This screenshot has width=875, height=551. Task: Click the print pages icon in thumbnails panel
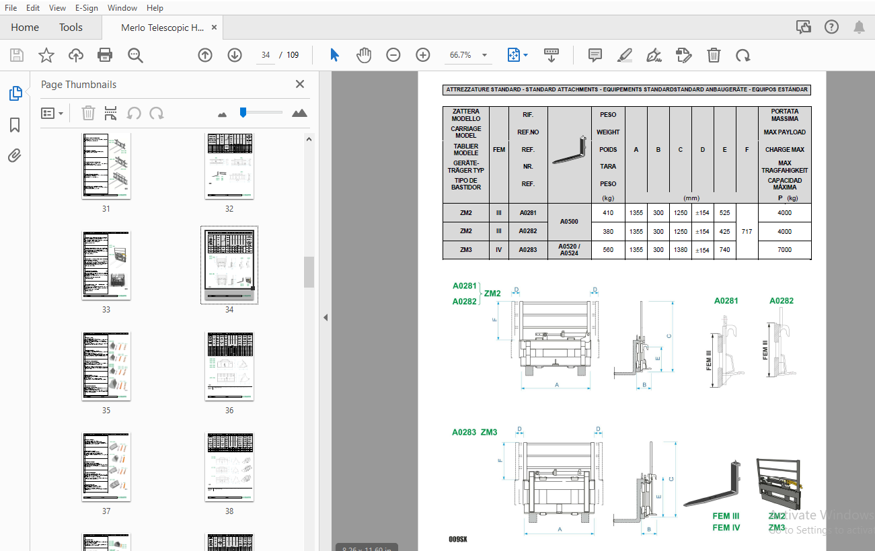111,113
